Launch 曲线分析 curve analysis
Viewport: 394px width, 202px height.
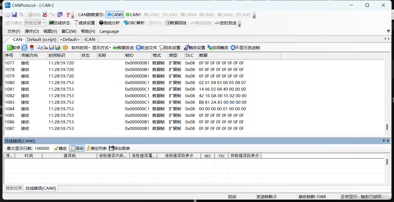pos(109,23)
